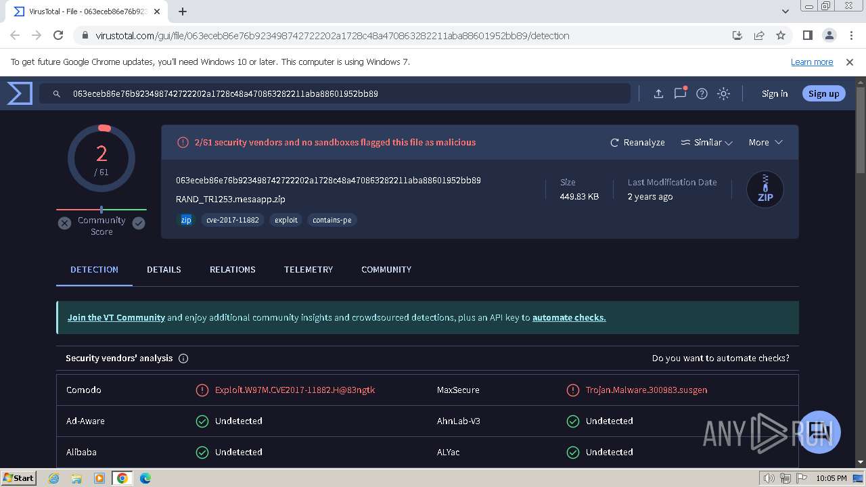866x487 pixels.
Task: Switch to the DETECTION tab
Action: click(x=94, y=269)
